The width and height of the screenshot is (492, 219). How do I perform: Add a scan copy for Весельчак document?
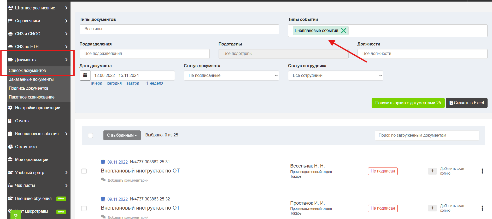(x=432, y=171)
